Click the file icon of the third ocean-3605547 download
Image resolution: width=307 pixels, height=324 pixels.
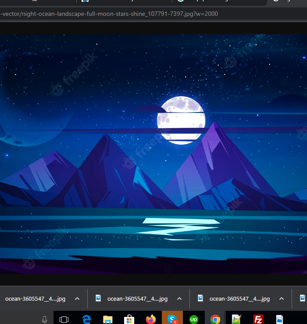(200, 298)
